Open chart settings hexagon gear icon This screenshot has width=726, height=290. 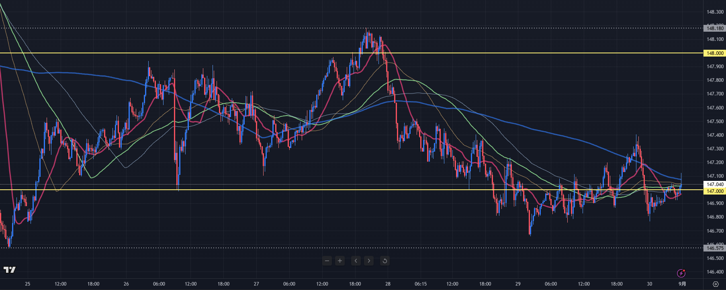[716, 284]
